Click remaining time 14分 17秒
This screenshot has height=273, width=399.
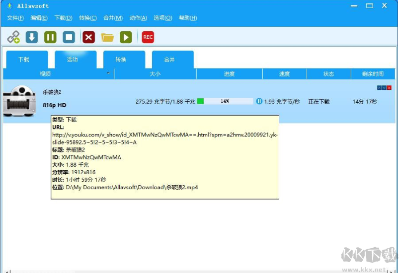coord(365,102)
